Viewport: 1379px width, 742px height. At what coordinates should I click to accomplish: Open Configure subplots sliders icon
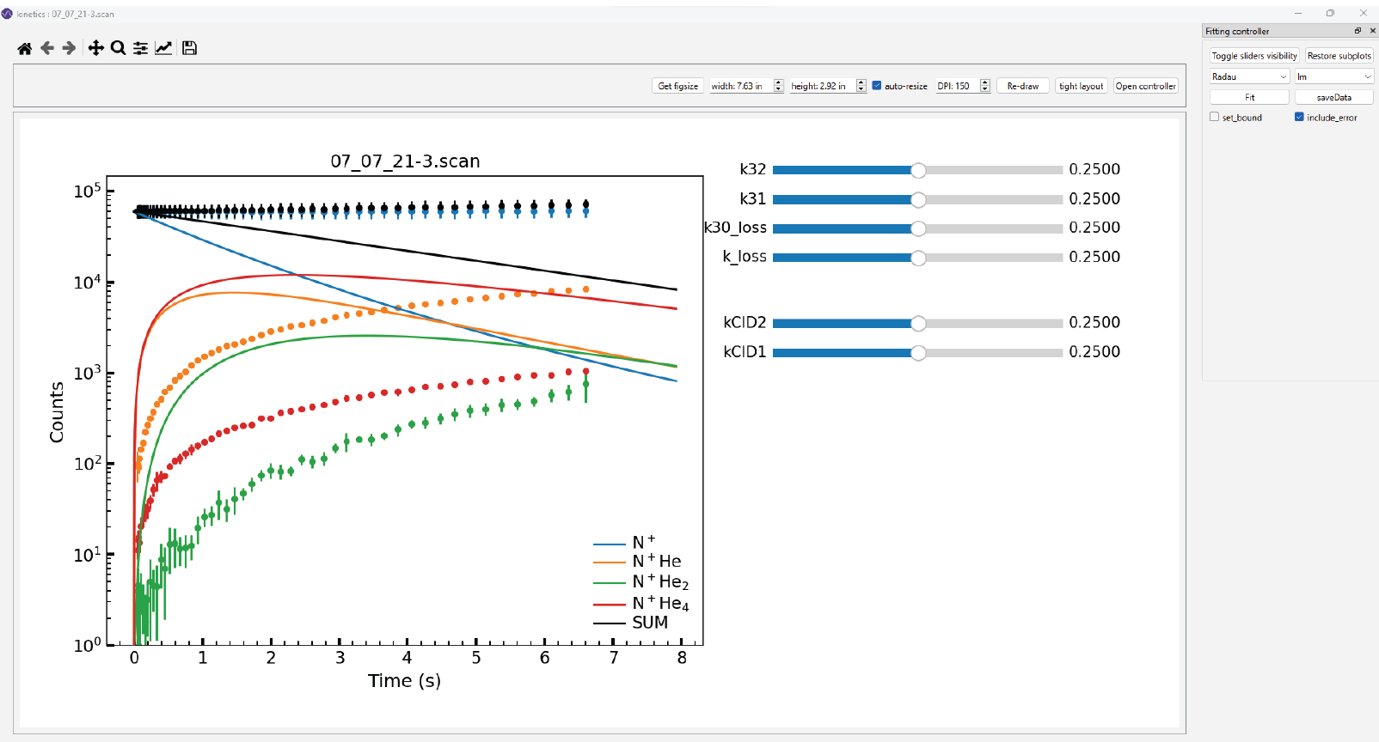tap(140, 48)
